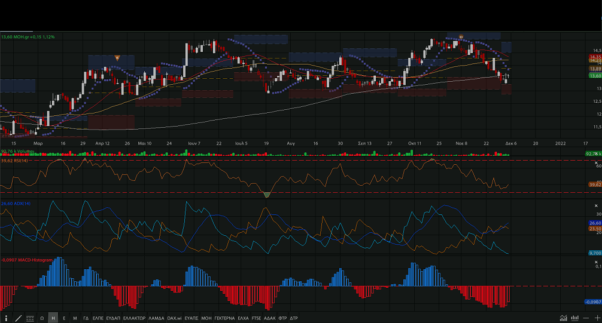Switch to the Ε weekly timeframe
The height and width of the screenshot is (323, 602).
click(x=64, y=318)
